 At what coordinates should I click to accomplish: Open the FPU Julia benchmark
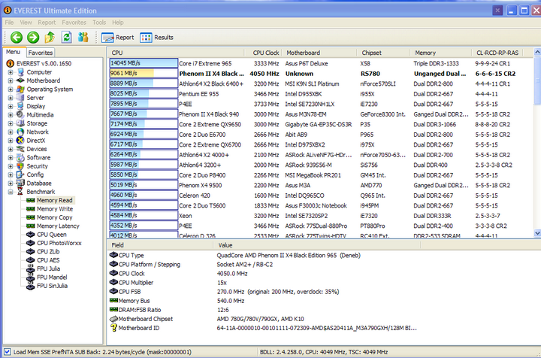[x=48, y=268]
